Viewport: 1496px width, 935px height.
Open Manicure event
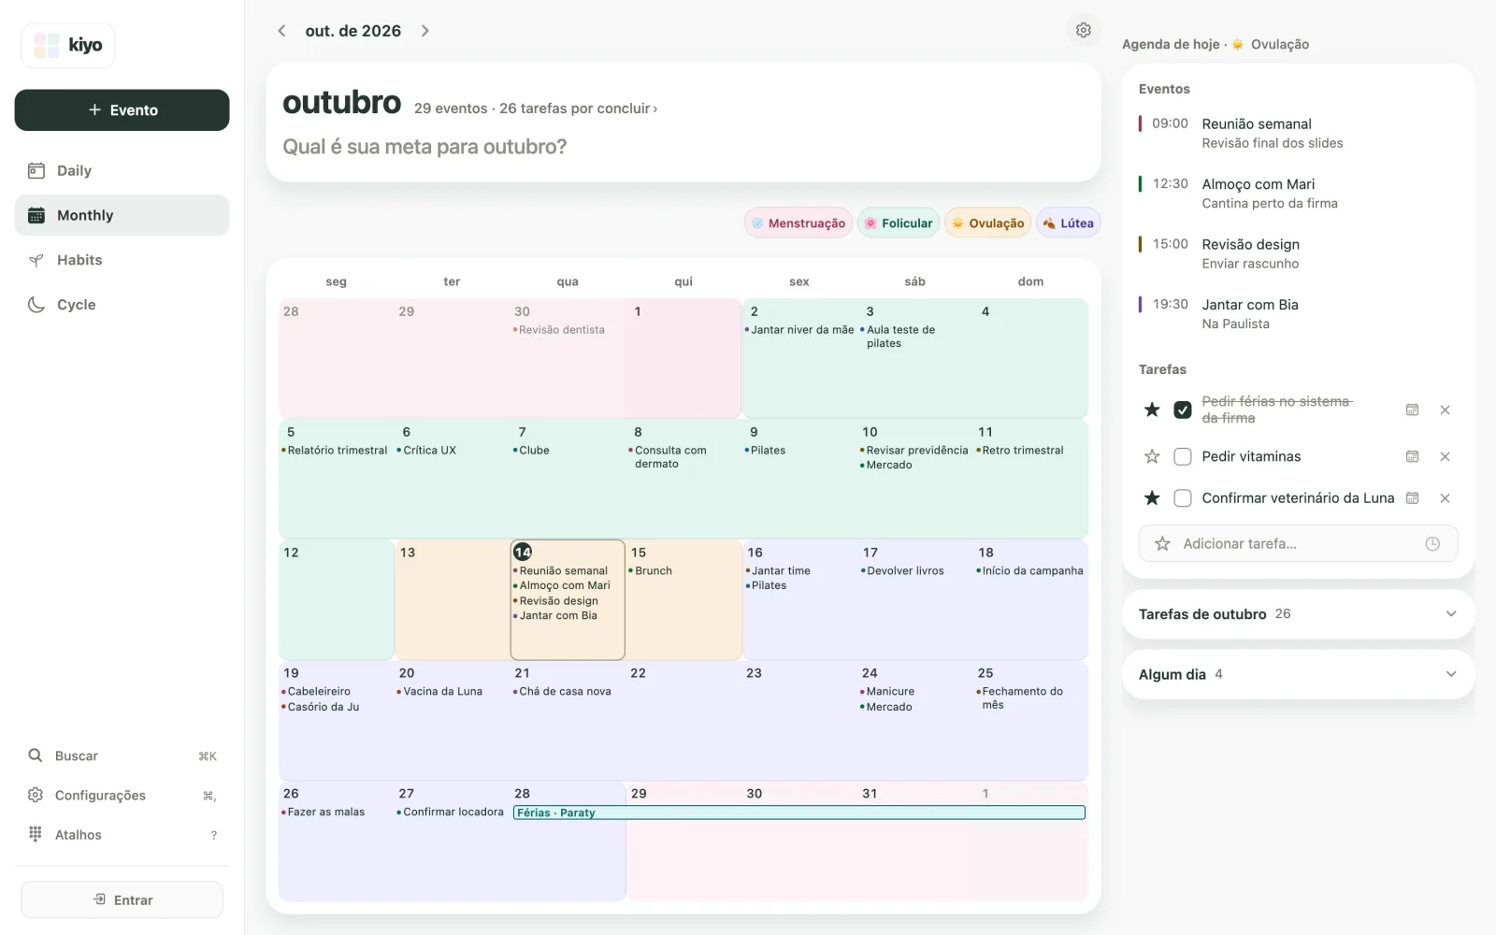(x=887, y=692)
